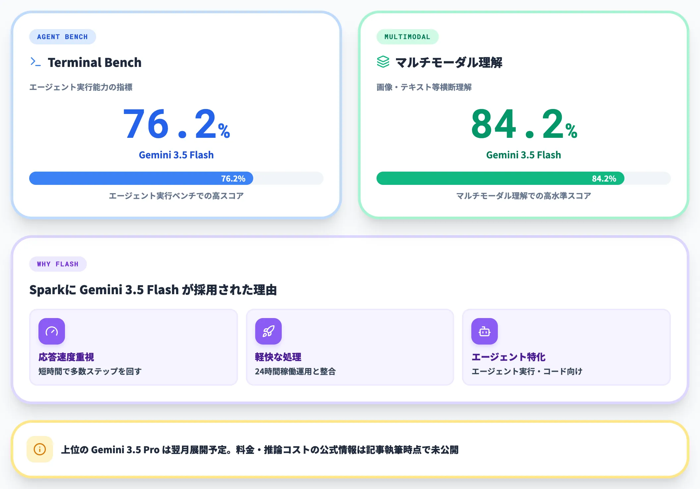Click the 画像・テキスト等横断理解 subtitle
The image size is (700, 489).
pyautogui.click(x=424, y=87)
